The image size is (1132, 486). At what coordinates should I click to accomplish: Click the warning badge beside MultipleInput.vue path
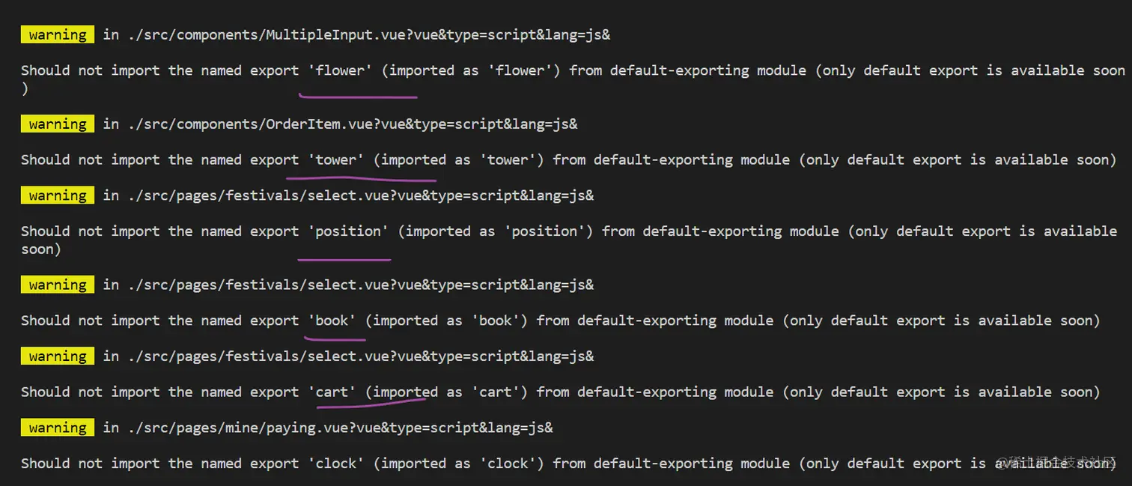(x=58, y=34)
